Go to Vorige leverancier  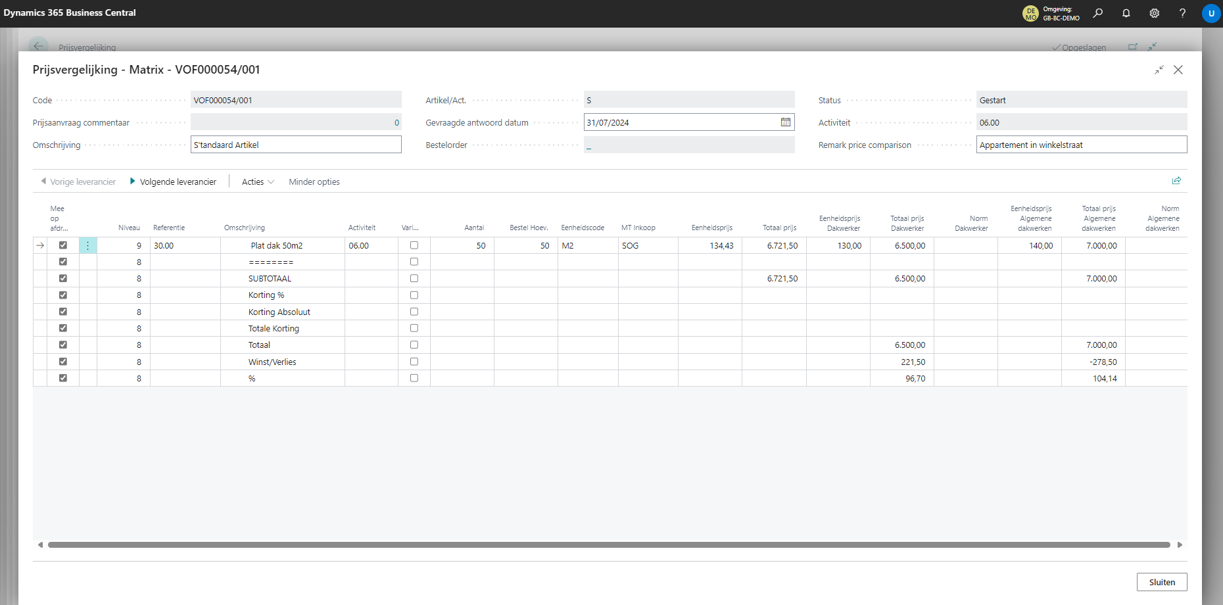coord(78,181)
